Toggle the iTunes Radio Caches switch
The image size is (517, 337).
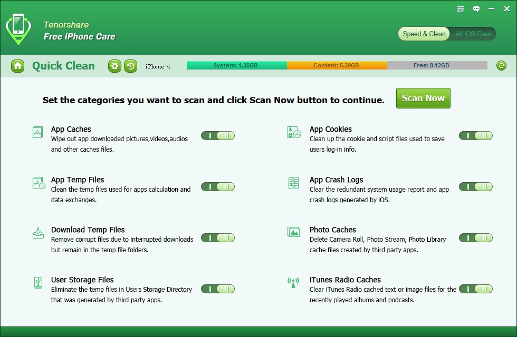pyautogui.click(x=476, y=289)
